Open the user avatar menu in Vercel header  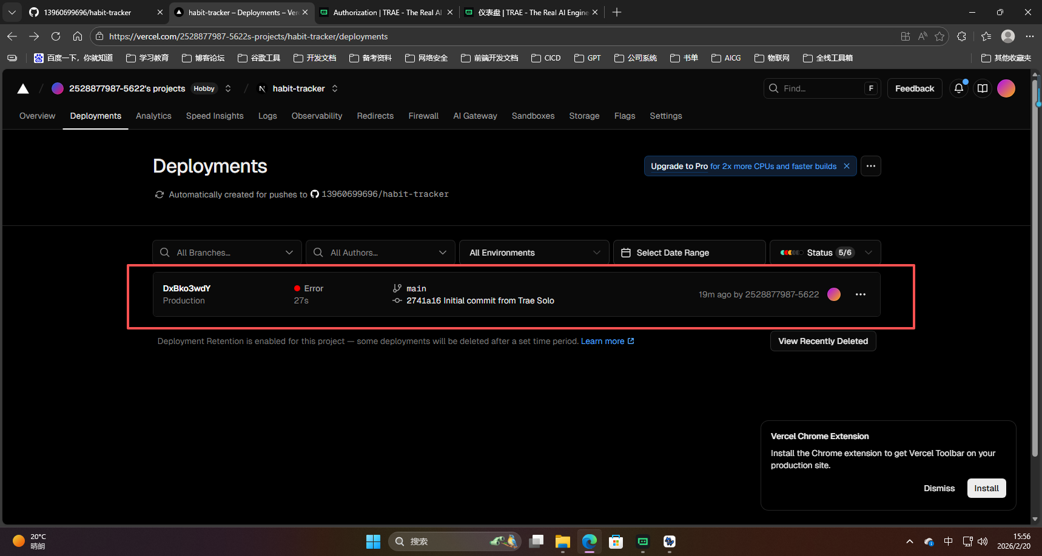(1006, 88)
